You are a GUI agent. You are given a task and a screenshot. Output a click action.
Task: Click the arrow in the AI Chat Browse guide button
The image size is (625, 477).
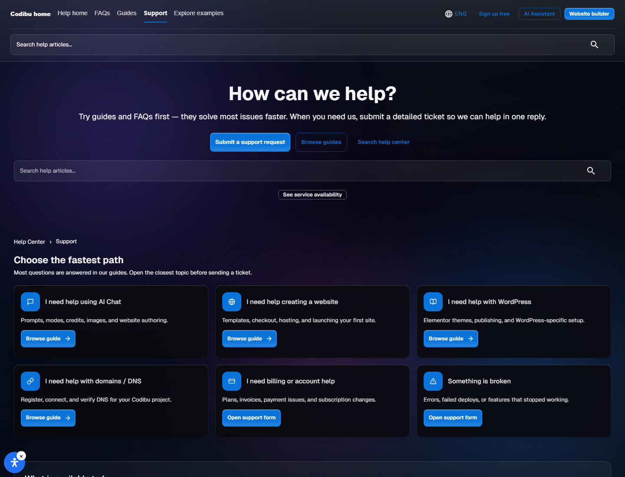tap(68, 339)
